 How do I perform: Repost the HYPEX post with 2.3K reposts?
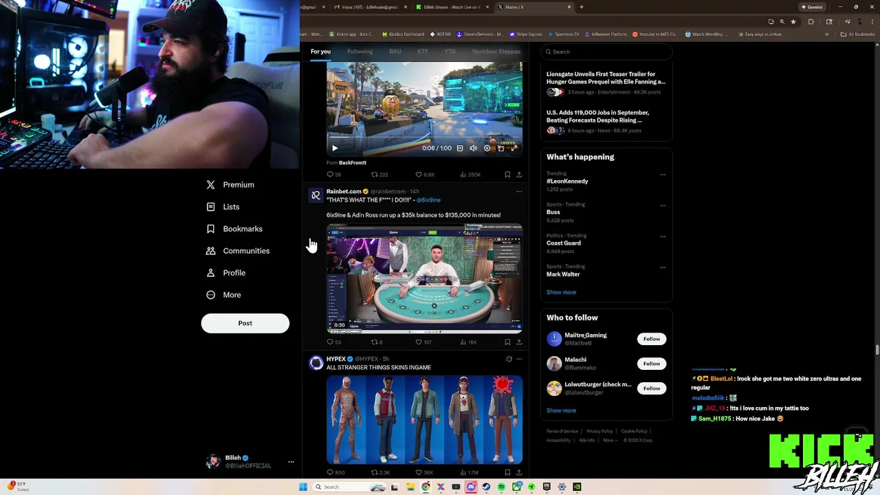tap(380, 472)
